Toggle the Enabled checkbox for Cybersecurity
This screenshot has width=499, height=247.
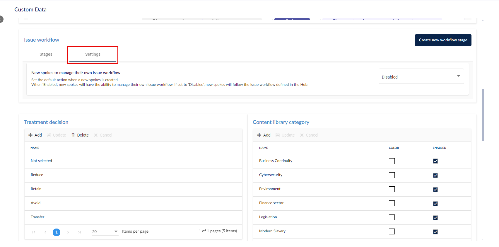[x=435, y=175]
